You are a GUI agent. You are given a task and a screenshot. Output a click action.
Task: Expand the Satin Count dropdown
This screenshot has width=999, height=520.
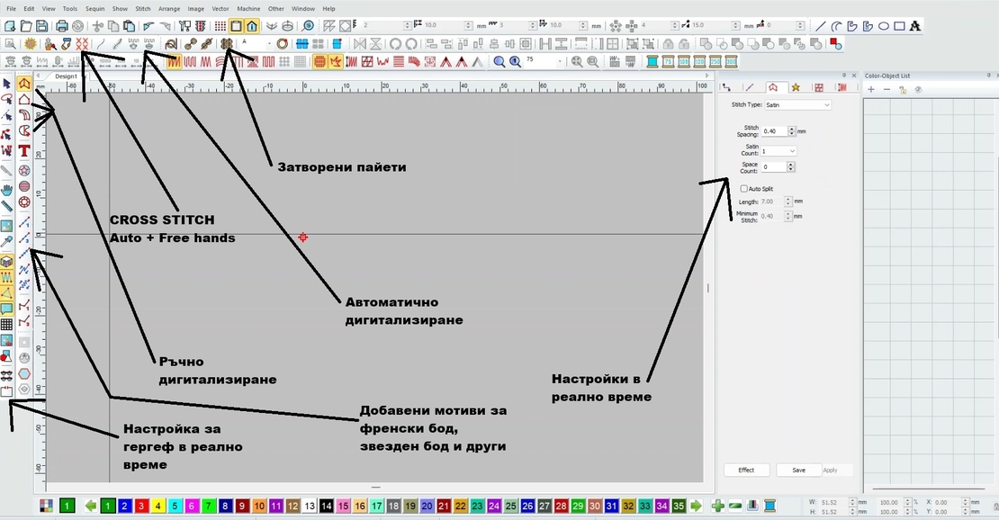[x=791, y=151]
